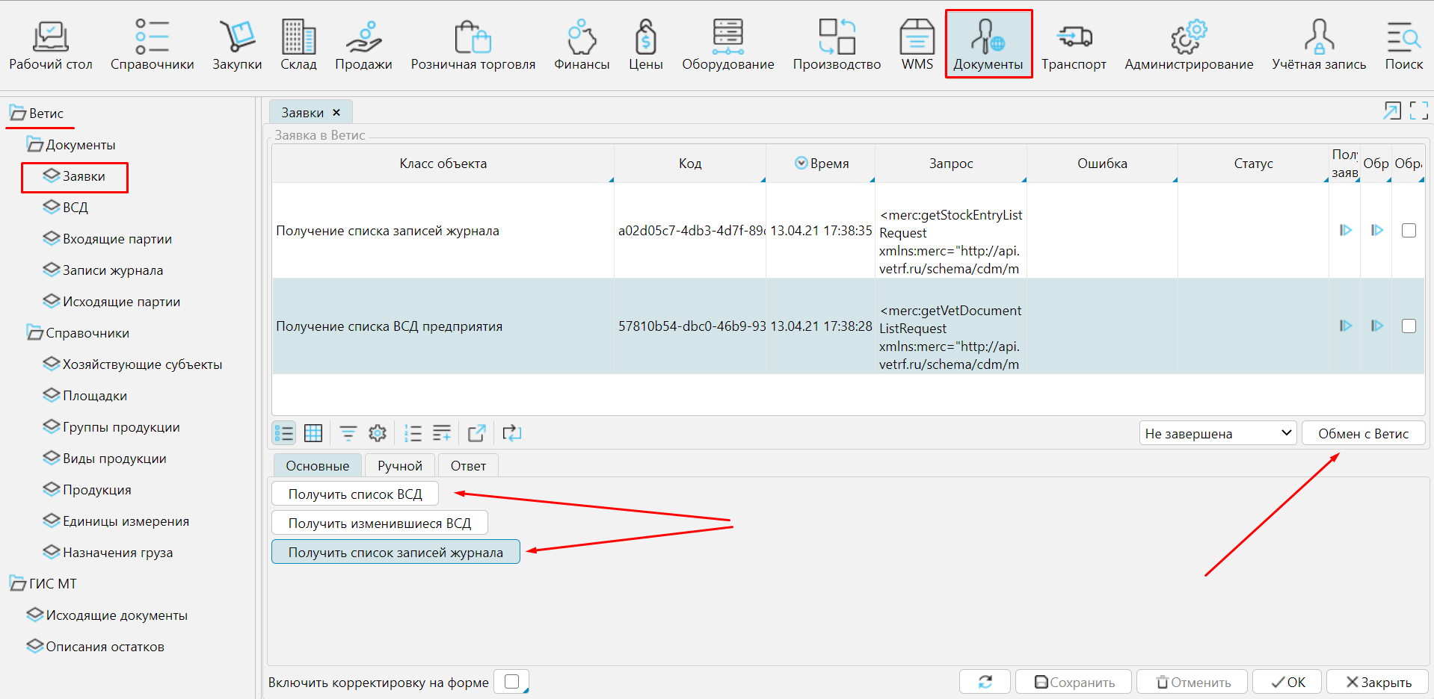Open the filter icon in table toolbar

point(348,433)
